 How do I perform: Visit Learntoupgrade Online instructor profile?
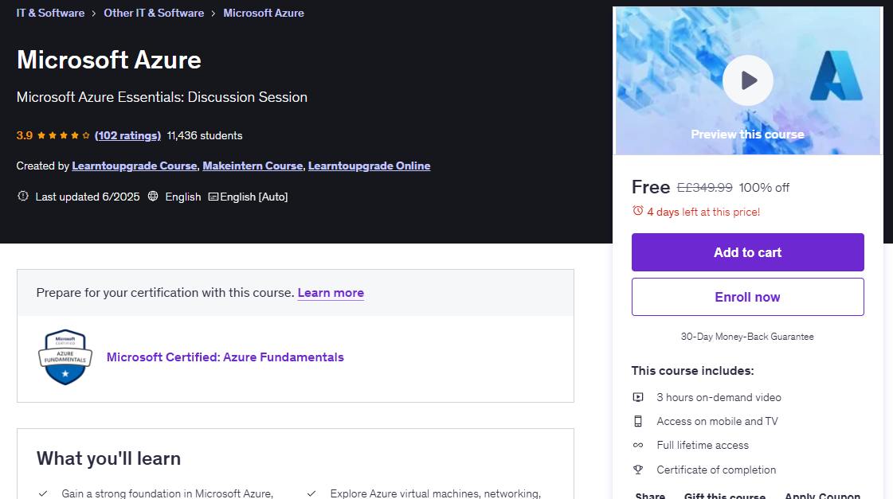click(369, 166)
